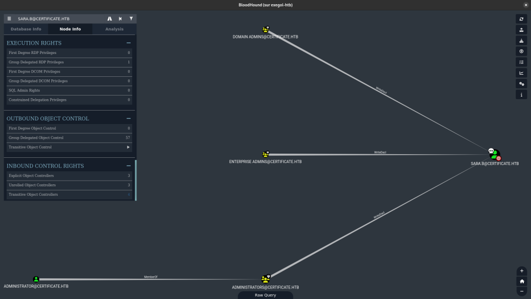This screenshot has width=531, height=299.
Task: Click the node info panel scrollbar
Action: (136, 180)
